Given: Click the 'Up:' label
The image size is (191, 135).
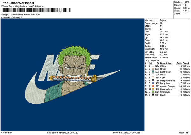Looking at the screenshot, I should tap(146, 38).
